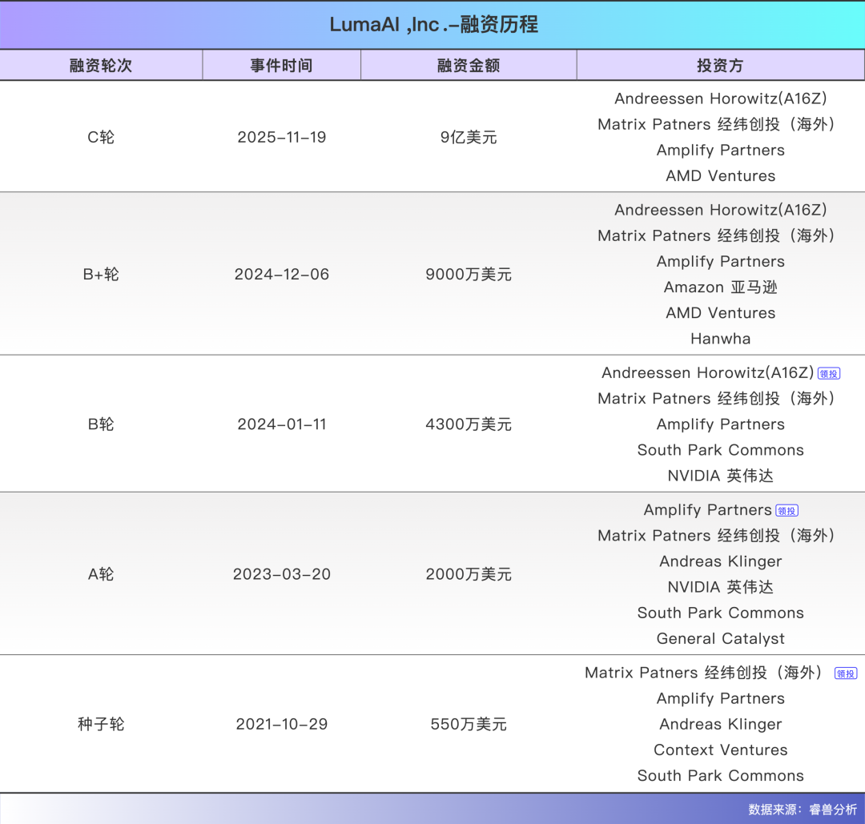Click the General Catalyst investor entry
Viewport: 865px width, 824px height.
721,639
